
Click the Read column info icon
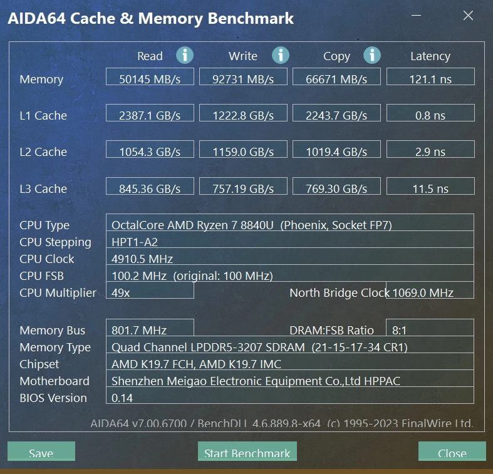click(x=185, y=55)
